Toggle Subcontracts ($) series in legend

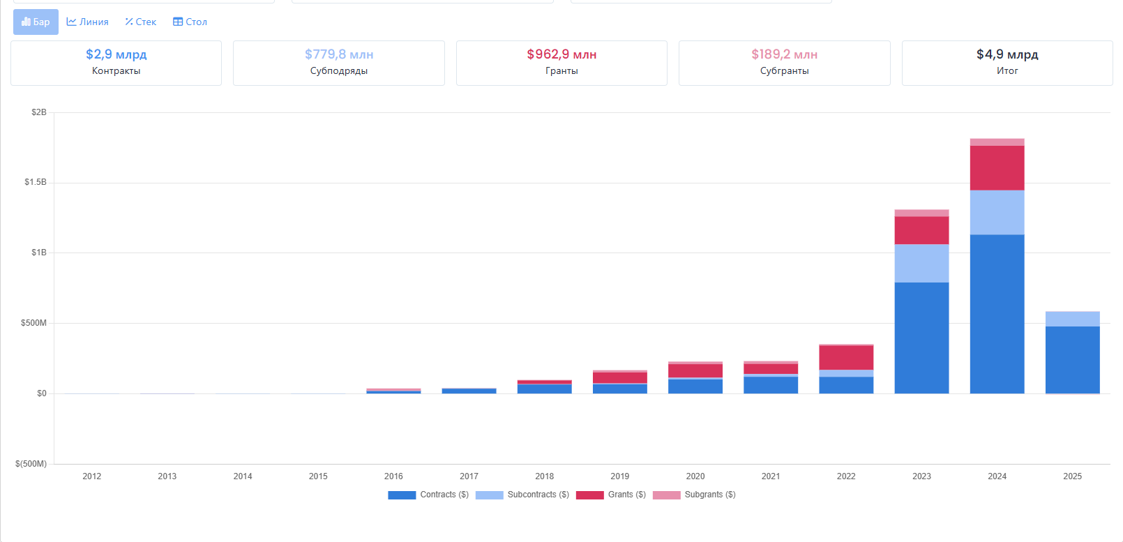click(x=522, y=495)
